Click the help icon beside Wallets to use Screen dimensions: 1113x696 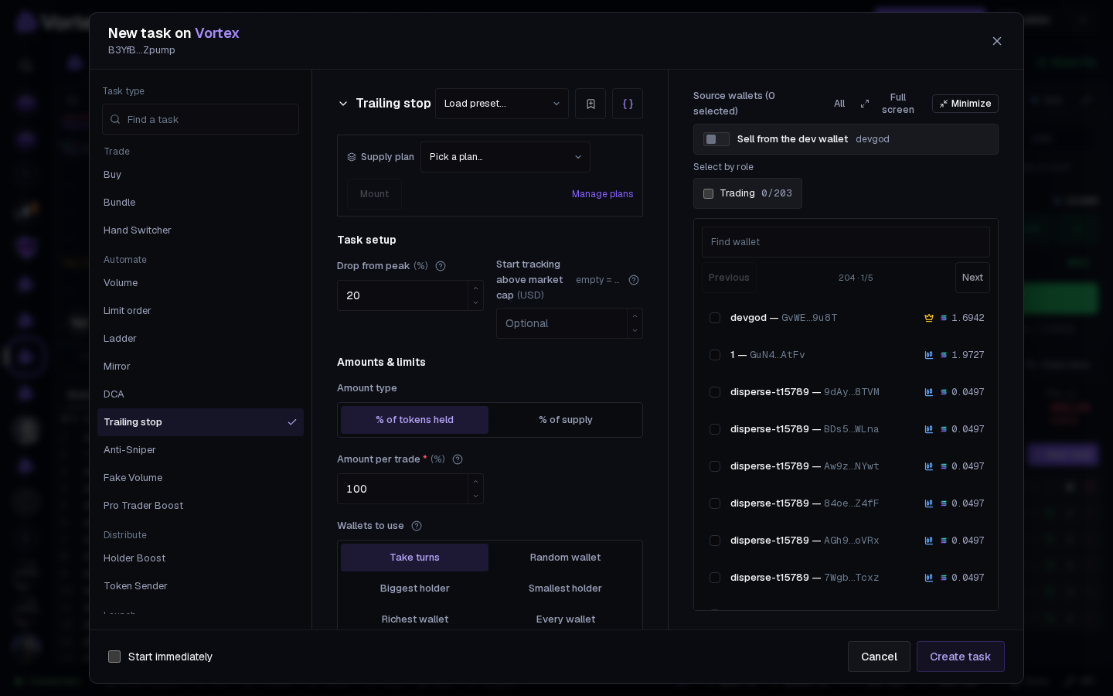coord(417,526)
